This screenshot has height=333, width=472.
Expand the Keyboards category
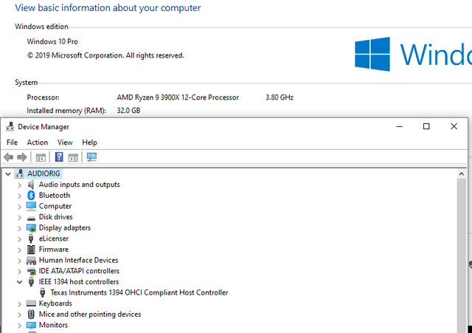[20, 303]
